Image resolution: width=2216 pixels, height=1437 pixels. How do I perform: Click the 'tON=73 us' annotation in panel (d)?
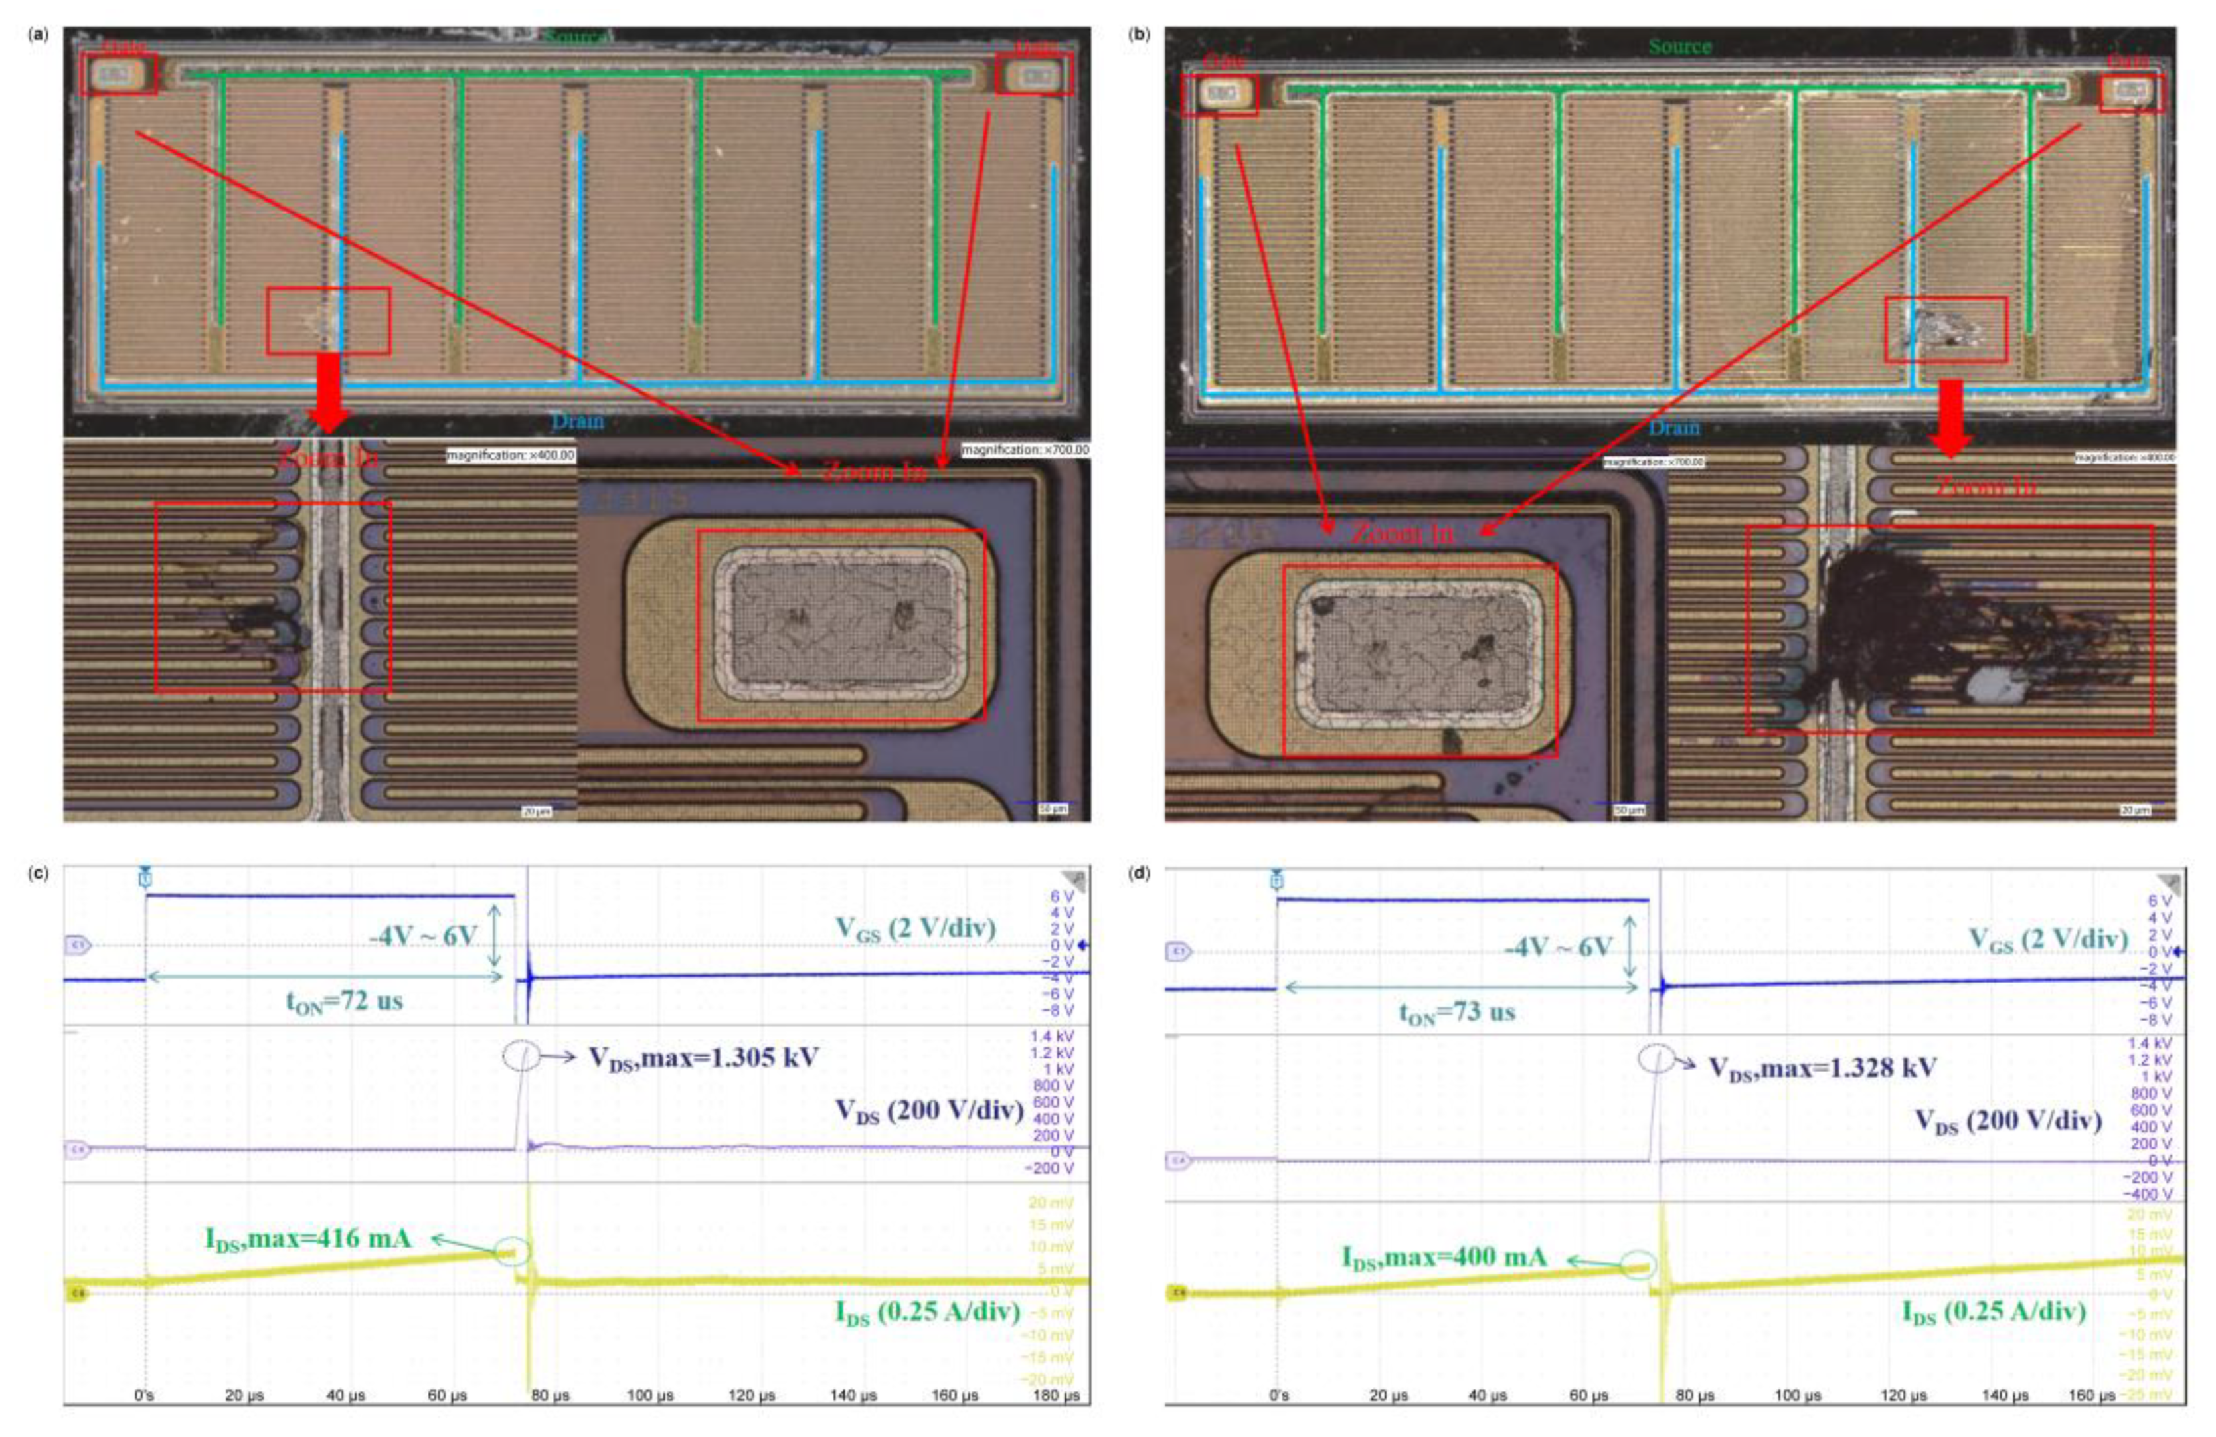1456,1012
